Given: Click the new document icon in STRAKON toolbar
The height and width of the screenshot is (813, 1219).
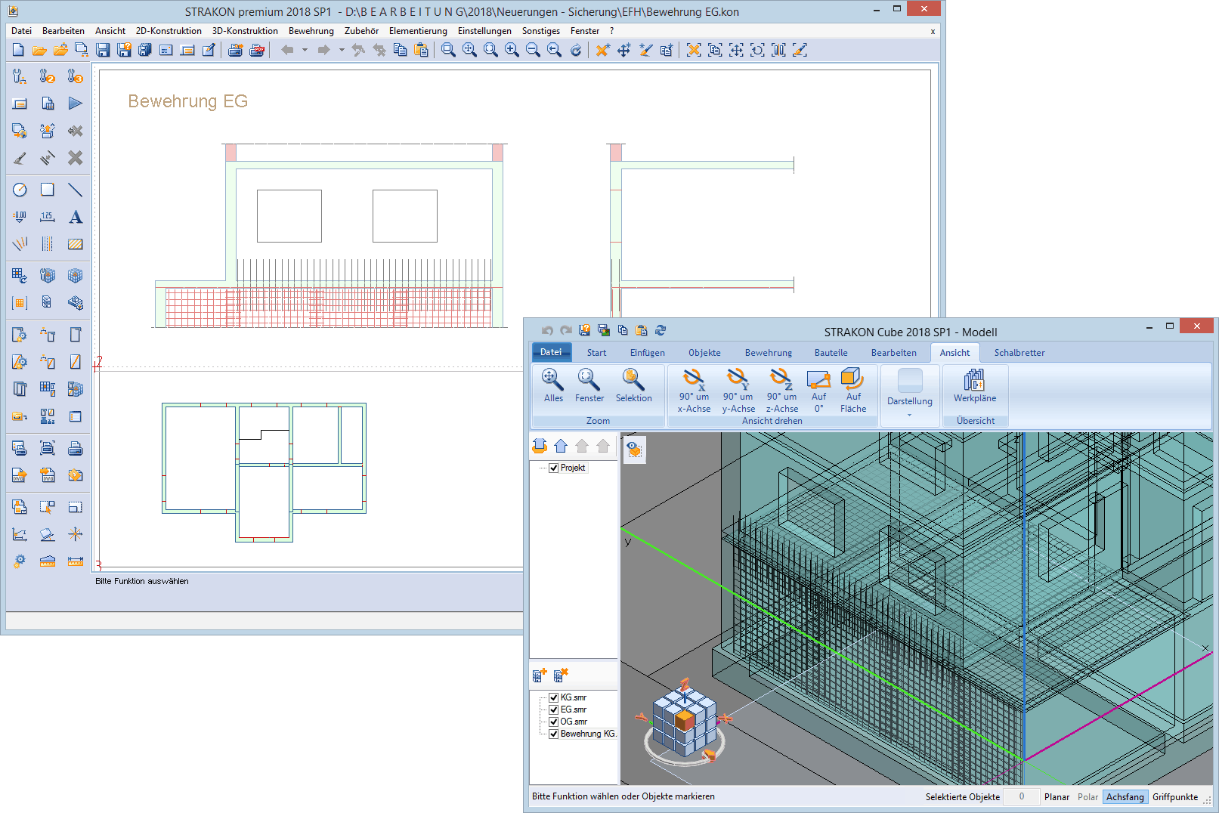Looking at the screenshot, I should click(18, 50).
